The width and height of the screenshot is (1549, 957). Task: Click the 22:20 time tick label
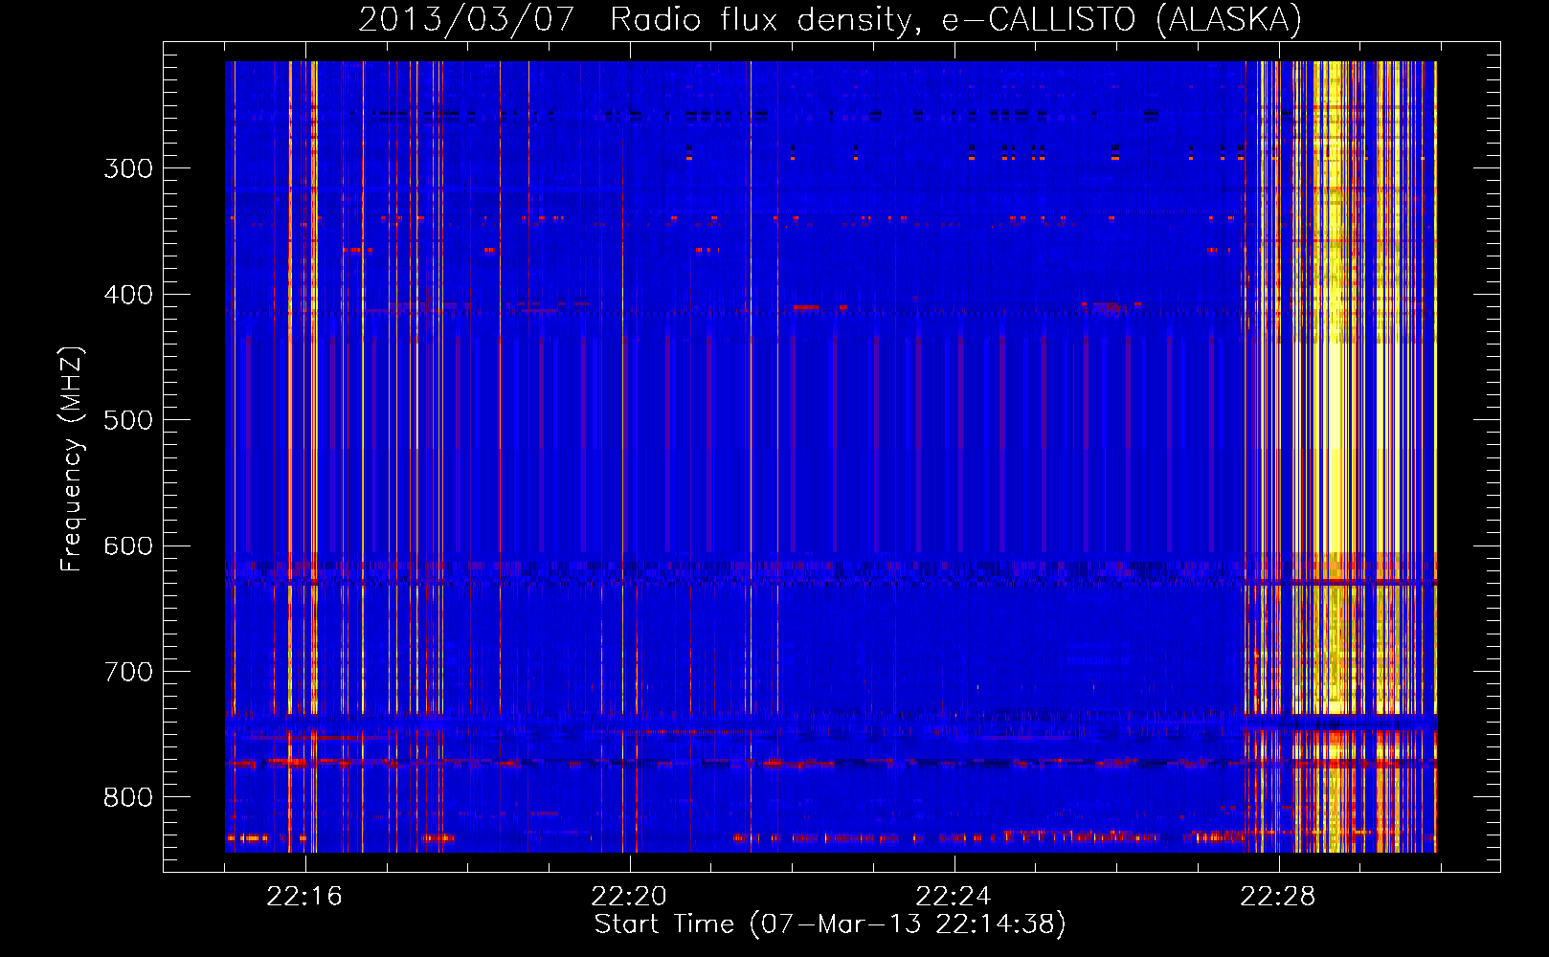click(x=629, y=897)
